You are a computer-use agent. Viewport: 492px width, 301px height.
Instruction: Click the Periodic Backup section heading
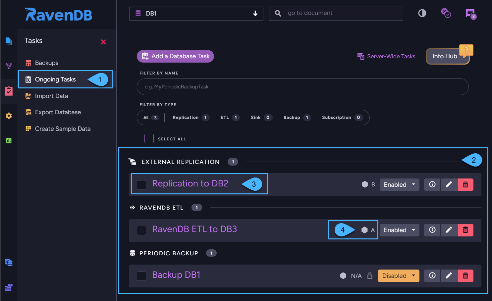coord(169,253)
